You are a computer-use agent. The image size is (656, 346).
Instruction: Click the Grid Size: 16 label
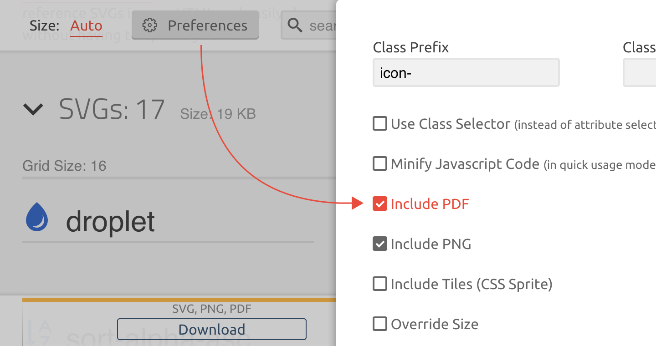[64, 166]
